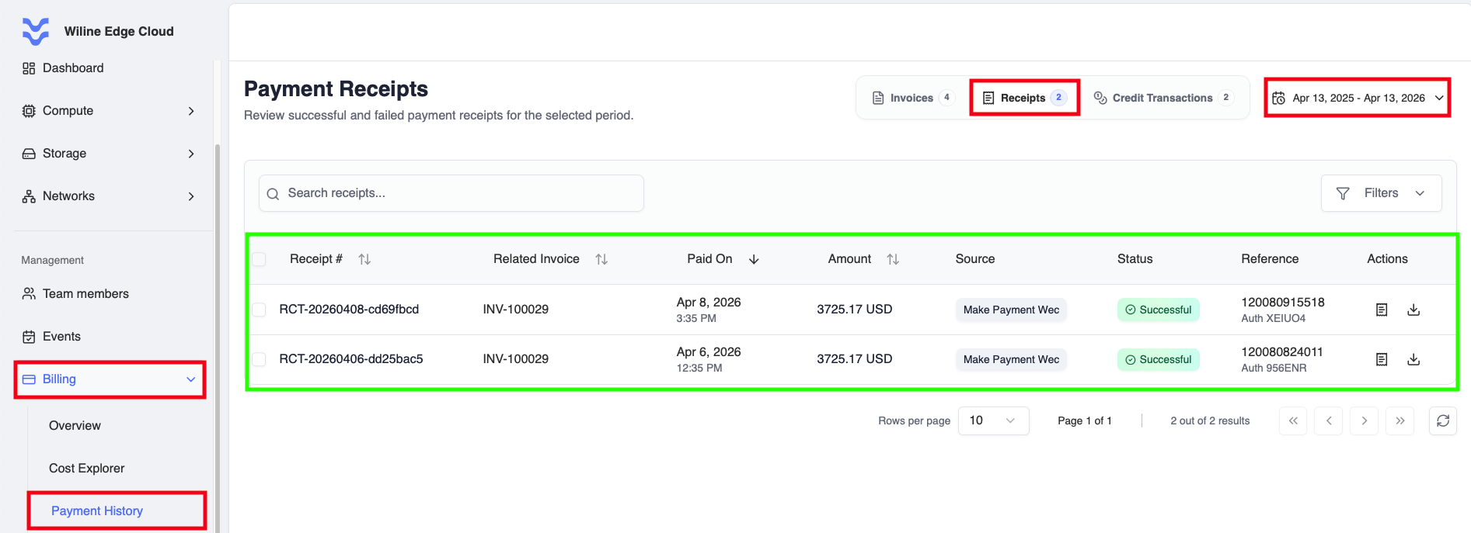Image resolution: width=1471 pixels, height=533 pixels.
Task: Expand the Compute menu chevron
Action: click(x=191, y=111)
